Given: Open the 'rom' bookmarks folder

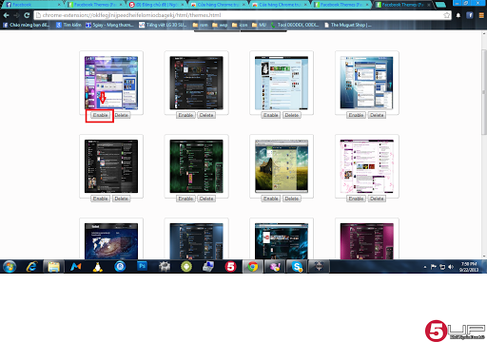Looking at the screenshot, I should pos(200,25).
